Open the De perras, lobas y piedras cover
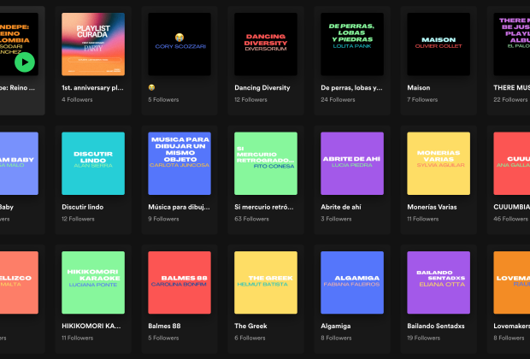530x359 pixels. pyautogui.click(x=352, y=44)
